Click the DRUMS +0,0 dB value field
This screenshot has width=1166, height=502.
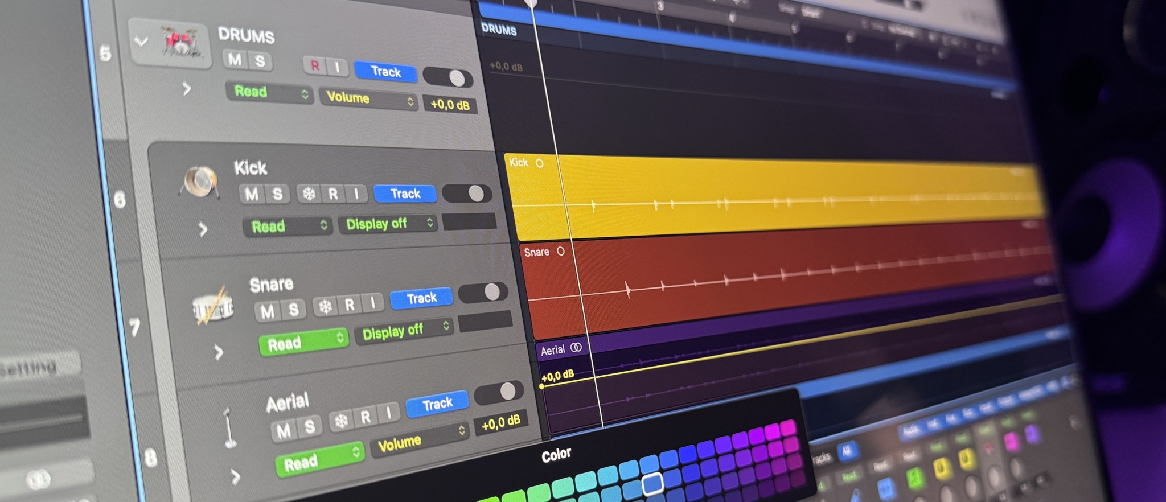point(450,105)
